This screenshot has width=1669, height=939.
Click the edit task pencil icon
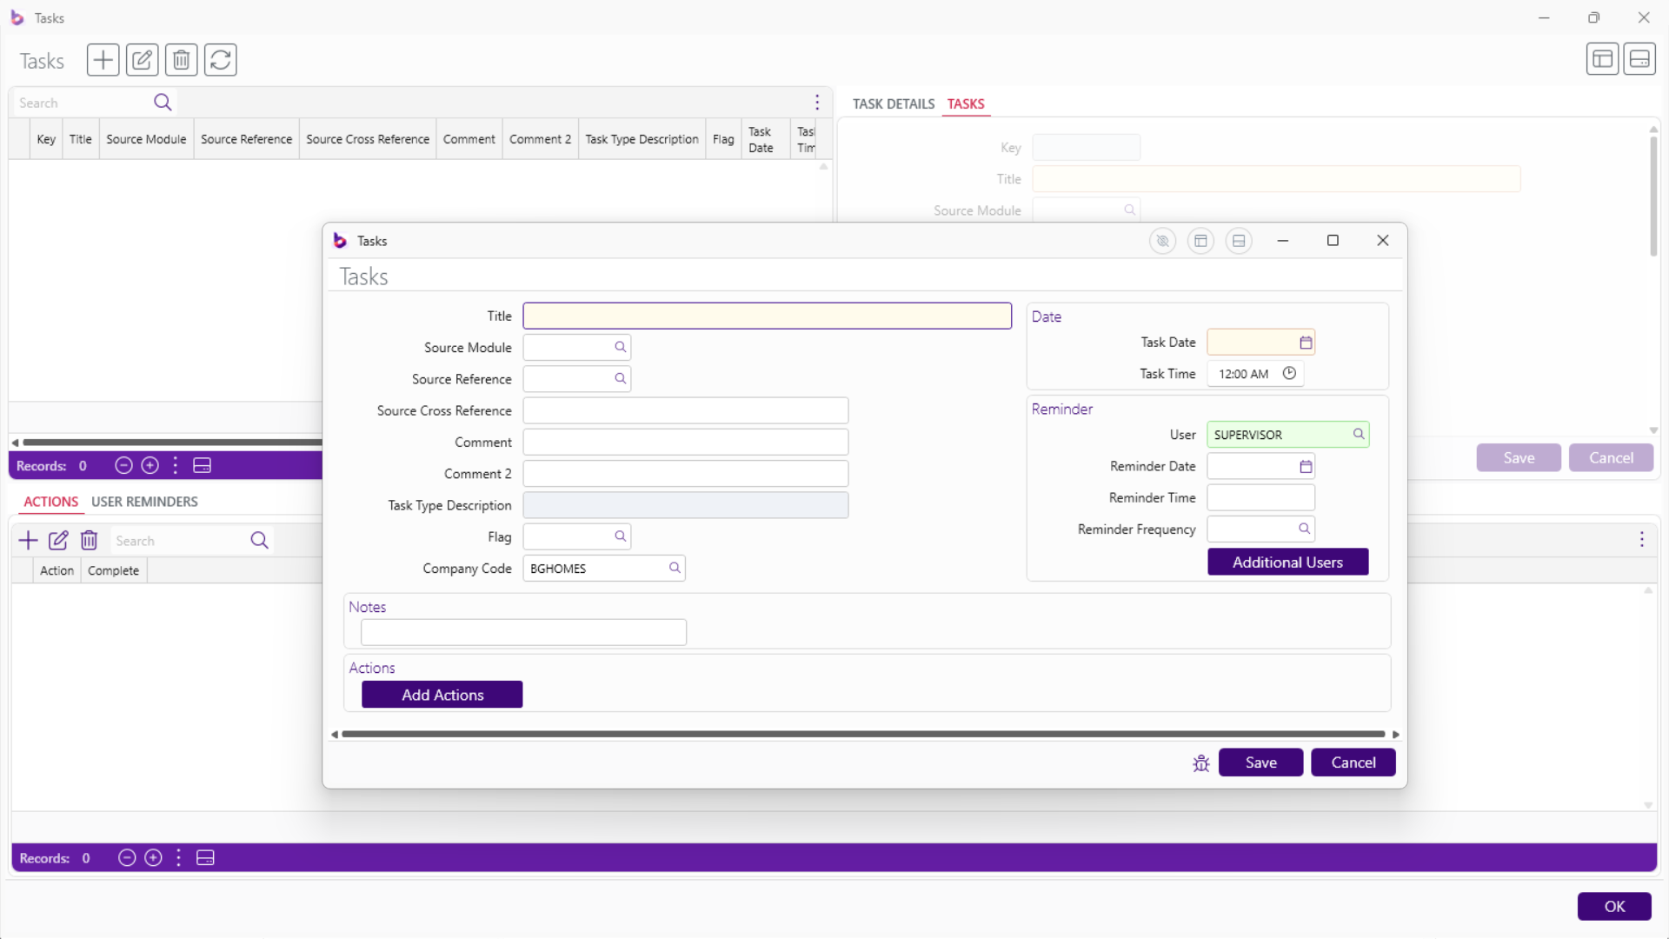tap(142, 60)
